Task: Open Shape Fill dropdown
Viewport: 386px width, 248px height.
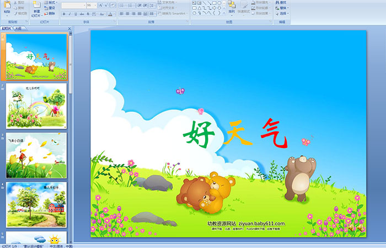Action: point(261,2)
